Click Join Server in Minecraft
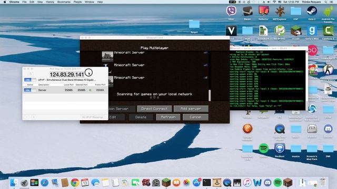 [x=122, y=109]
